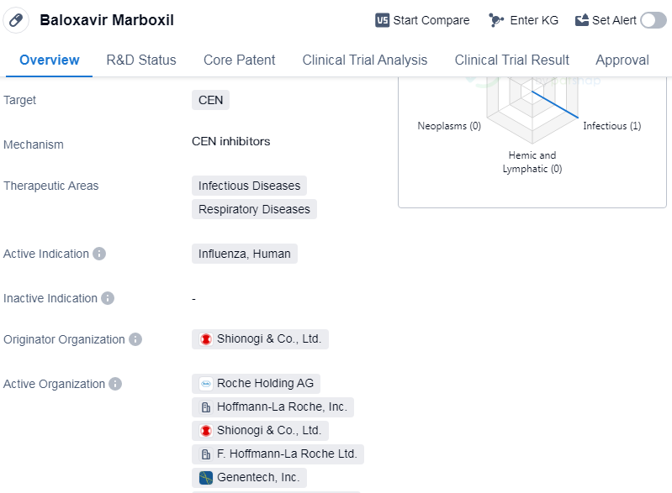This screenshot has height=493, width=672.
Task: Click the Infectious (1) radar chart label
Action: coord(611,126)
